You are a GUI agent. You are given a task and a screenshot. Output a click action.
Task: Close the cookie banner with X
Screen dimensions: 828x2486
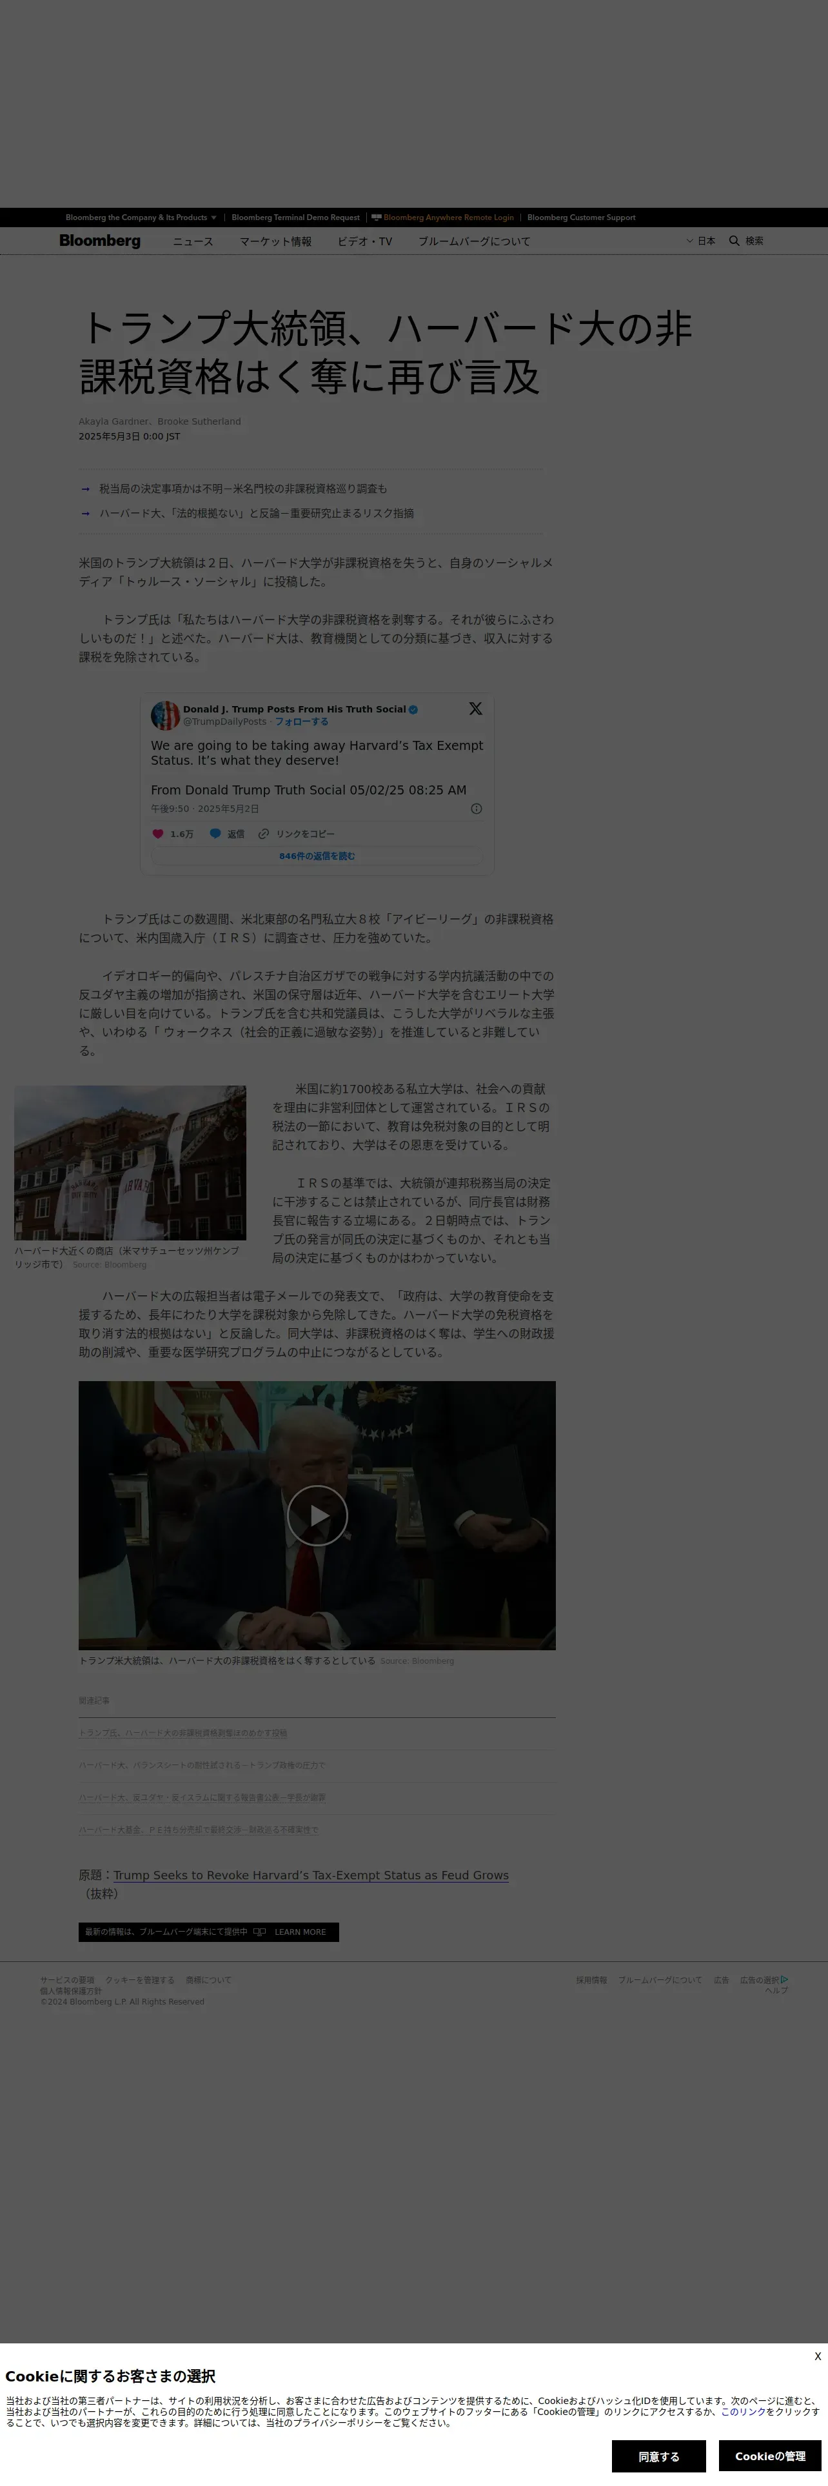pos(818,2356)
